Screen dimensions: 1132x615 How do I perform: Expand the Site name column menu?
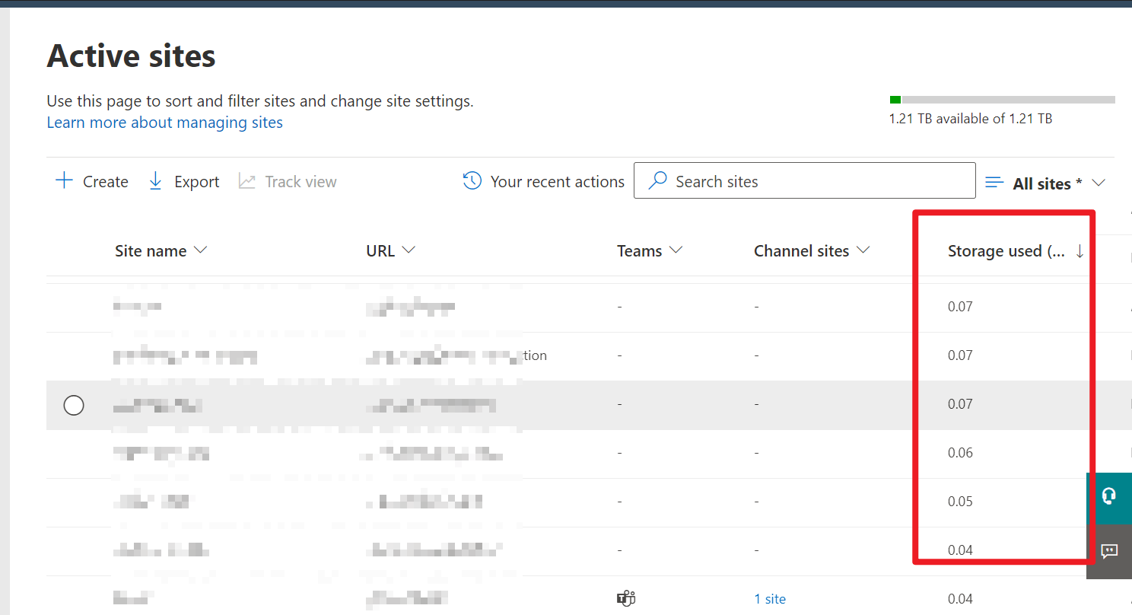(201, 250)
